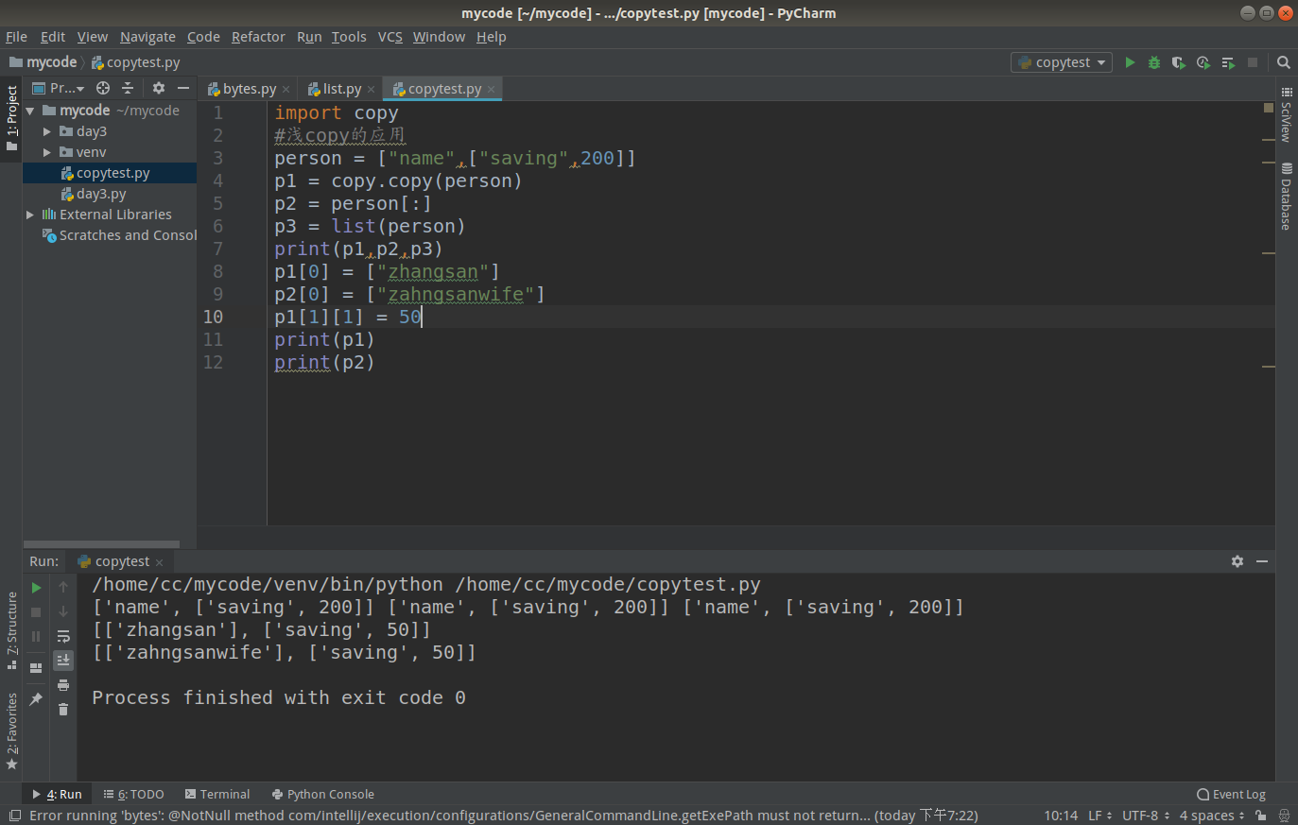The image size is (1298, 825).
Task: Click the concurrency diagram run icon
Action: 1228,62
